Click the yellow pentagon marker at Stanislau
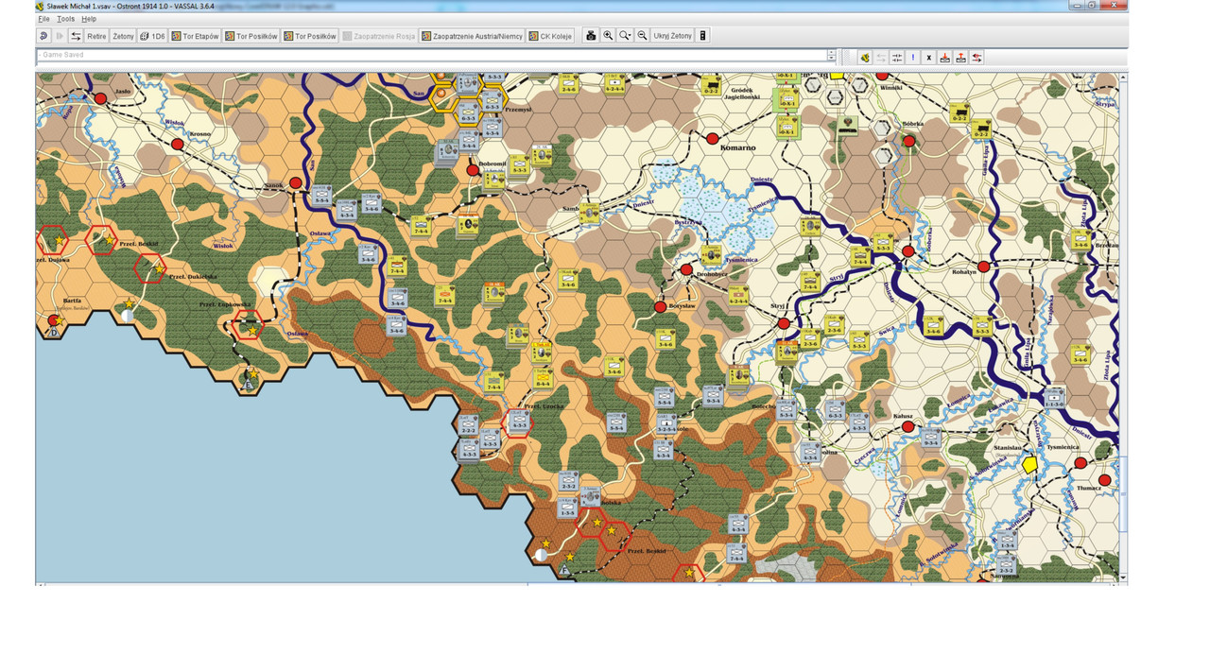The image size is (1210, 672). [1030, 464]
